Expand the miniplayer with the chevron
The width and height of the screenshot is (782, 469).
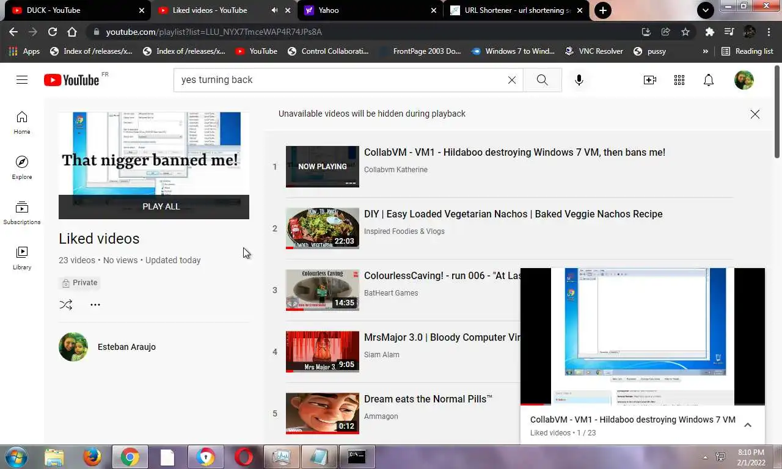747,425
